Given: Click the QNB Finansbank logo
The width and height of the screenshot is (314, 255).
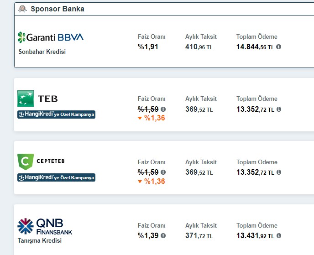Looking at the screenshot, I should click(x=45, y=226).
